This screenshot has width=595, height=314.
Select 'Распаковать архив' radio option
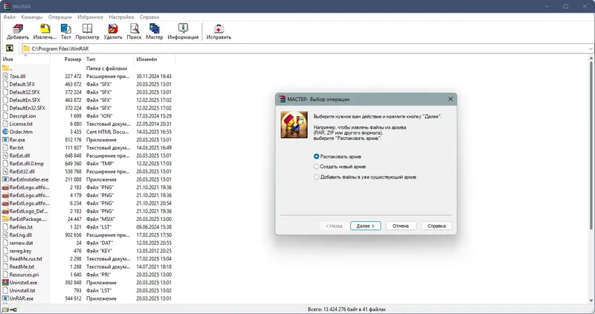click(316, 156)
